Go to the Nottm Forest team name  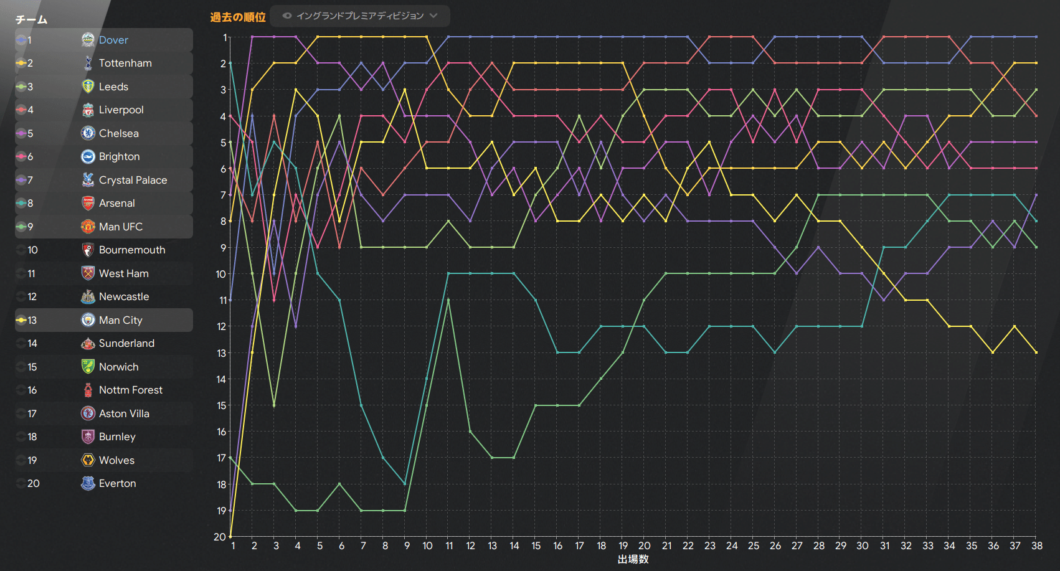coord(131,390)
